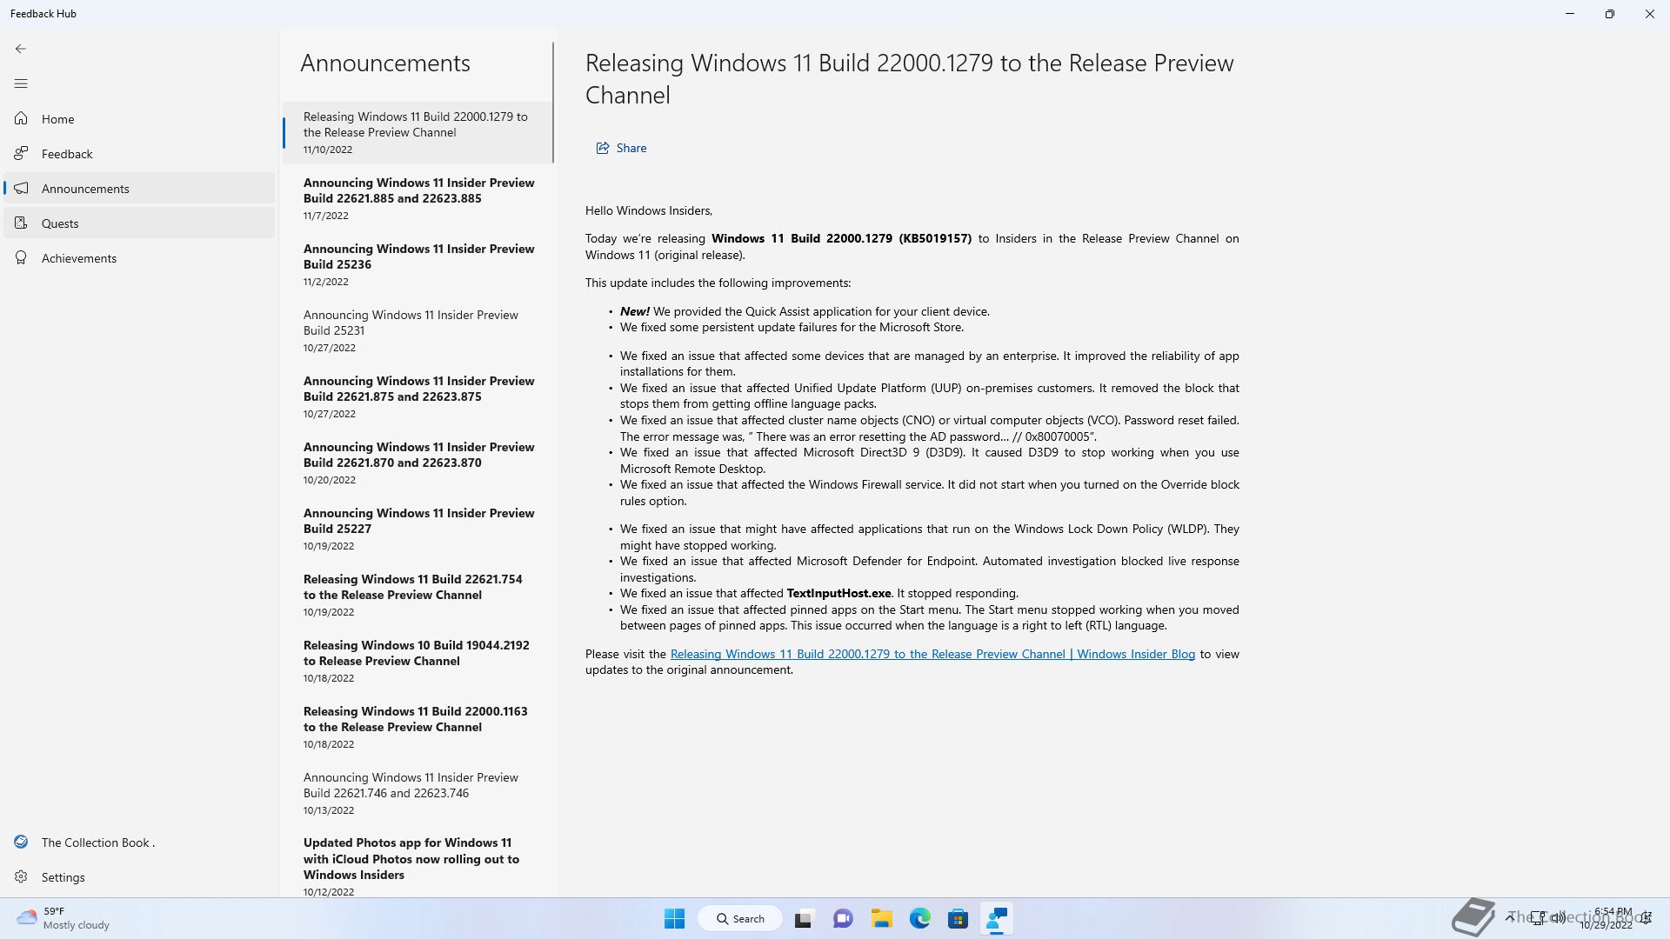The height and width of the screenshot is (939, 1670).
Task: Click the Share icon
Action: [602, 148]
